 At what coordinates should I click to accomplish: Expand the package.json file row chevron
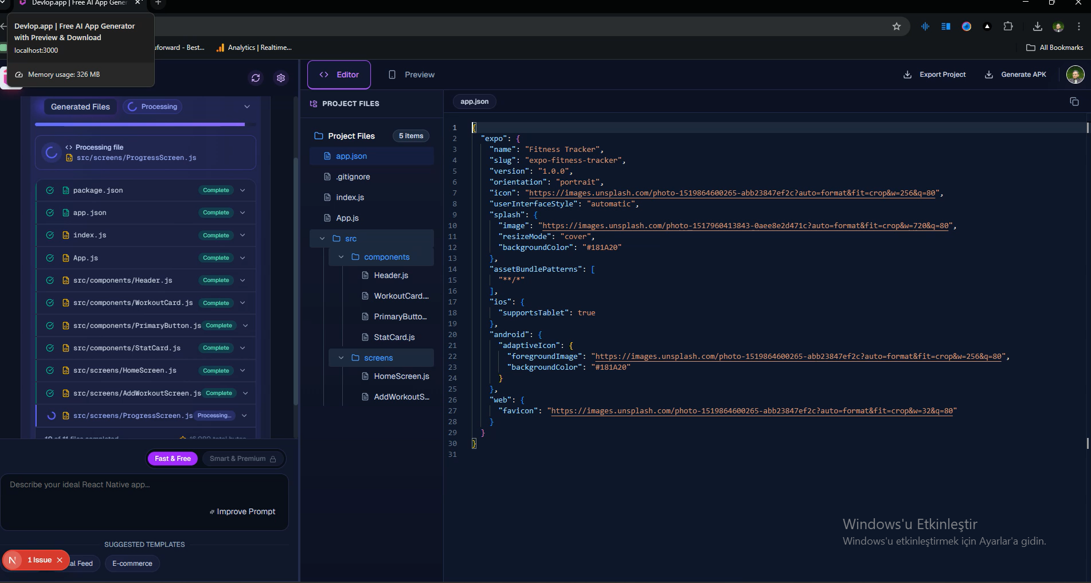tap(243, 190)
